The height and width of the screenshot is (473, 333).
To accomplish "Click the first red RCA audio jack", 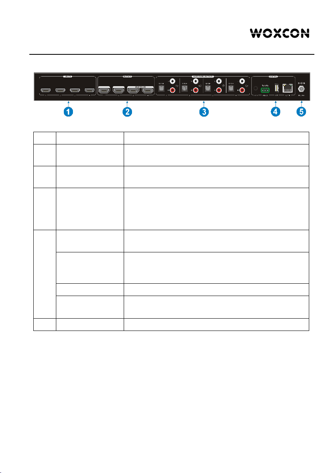I will [x=173, y=90].
